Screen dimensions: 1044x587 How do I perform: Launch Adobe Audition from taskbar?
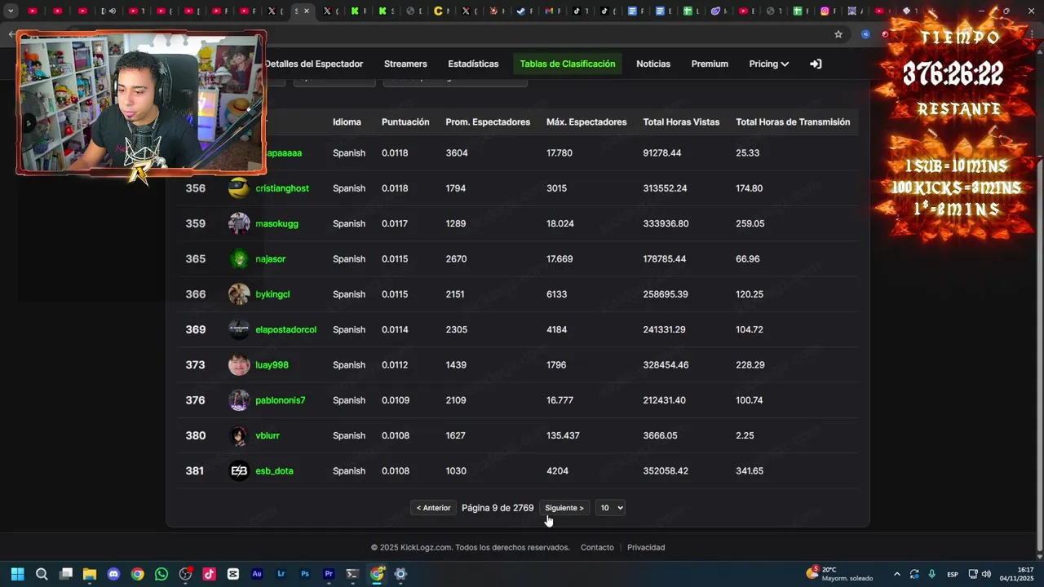pos(257,574)
